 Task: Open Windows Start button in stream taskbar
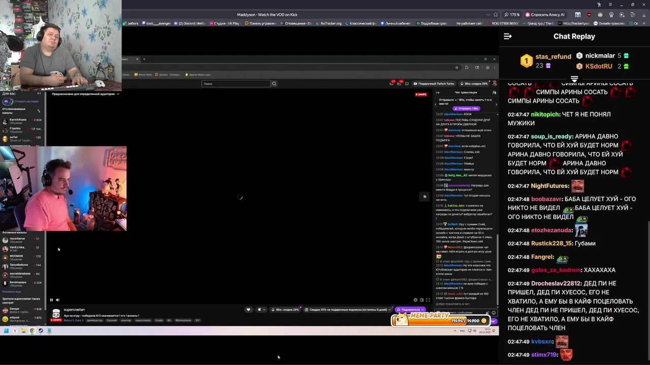6,331
